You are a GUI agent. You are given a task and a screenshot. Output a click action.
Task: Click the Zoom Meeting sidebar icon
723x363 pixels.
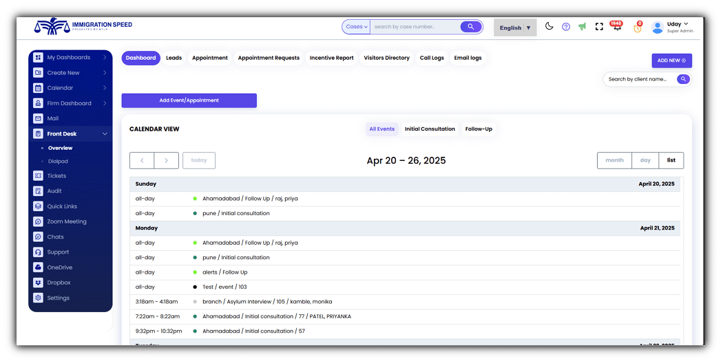[39, 221]
